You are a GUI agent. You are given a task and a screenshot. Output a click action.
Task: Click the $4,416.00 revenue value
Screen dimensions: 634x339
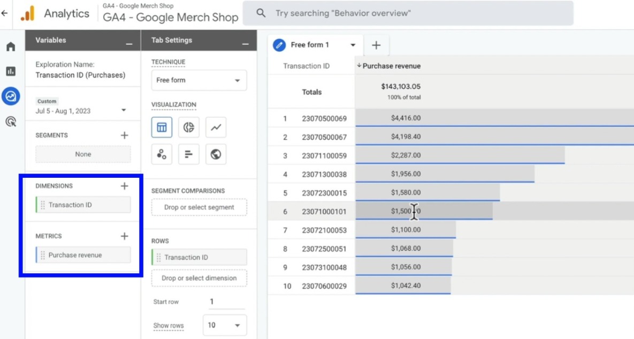tap(406, 118)
